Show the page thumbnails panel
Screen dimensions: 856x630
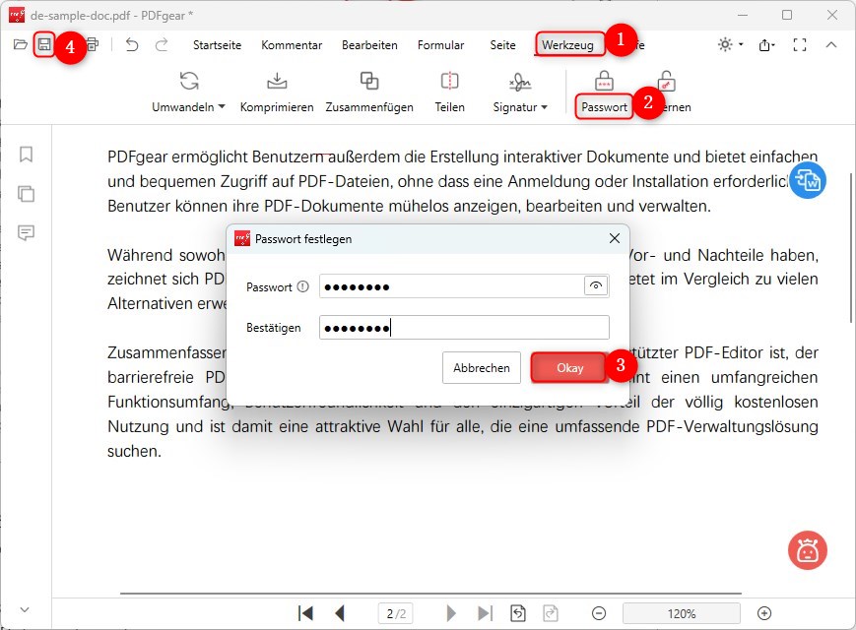(x=26, y=195)
